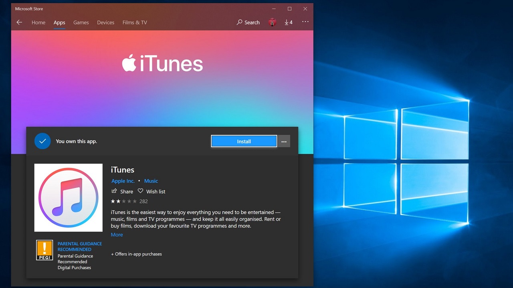Open the star ratings with 282 reviews
513x288 pixels.
[x=129, y=201]
